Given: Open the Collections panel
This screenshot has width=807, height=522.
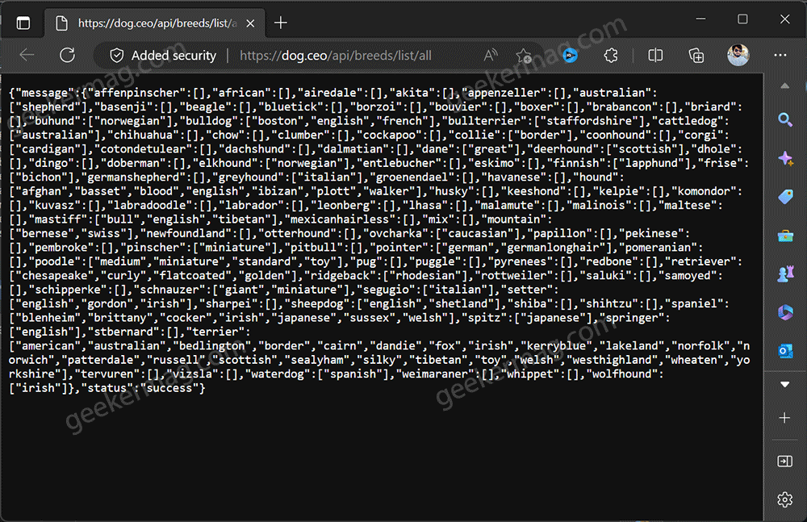Looking at the screenshot, I should [696, 56].
